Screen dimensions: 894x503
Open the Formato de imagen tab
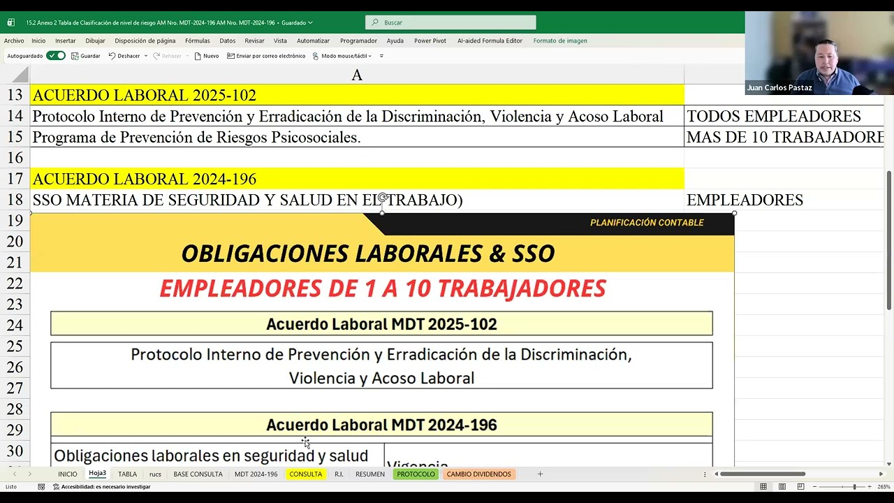[560, 41]
